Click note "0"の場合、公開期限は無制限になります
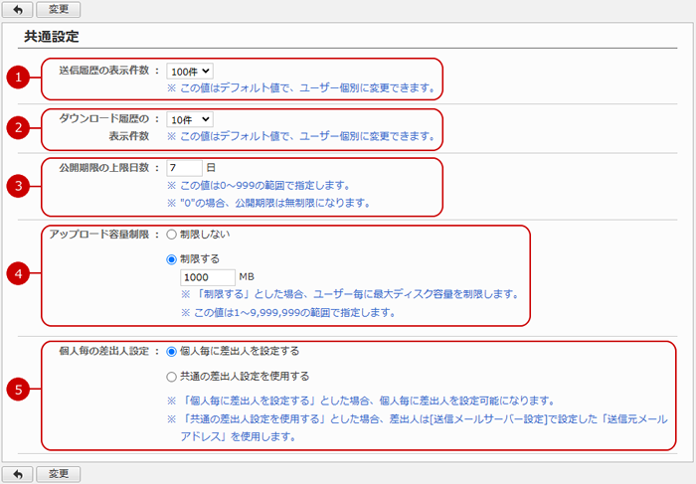Image resolution: width=696 pixels, height=484 pixels. click(268, 203)
